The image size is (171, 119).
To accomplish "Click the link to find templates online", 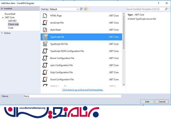I will coord(83,90).
